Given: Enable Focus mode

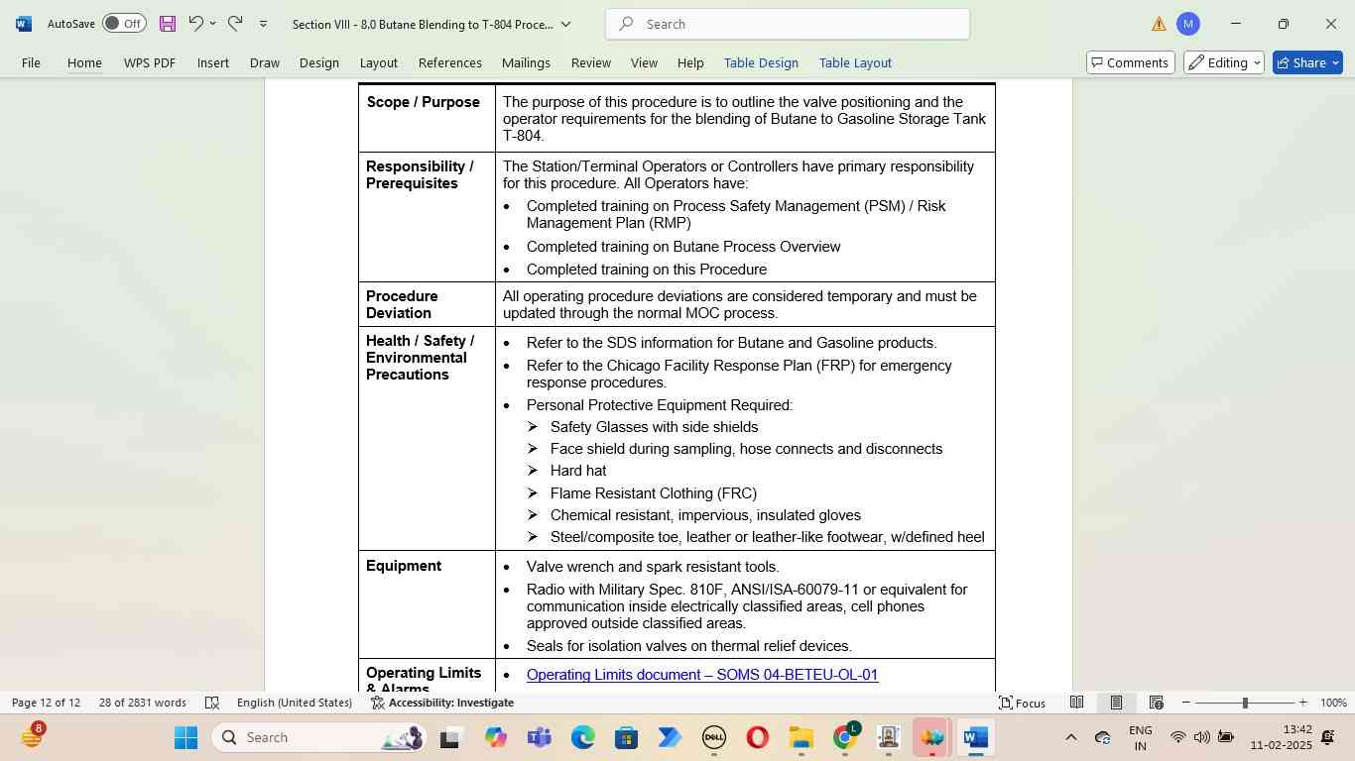Looking at the screenshot, I should pyautogui.click(x=1022, y=703).
